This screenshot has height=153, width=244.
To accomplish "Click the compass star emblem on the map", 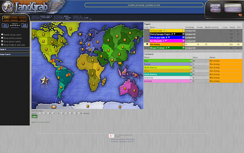I will click(x=45, y=80).
